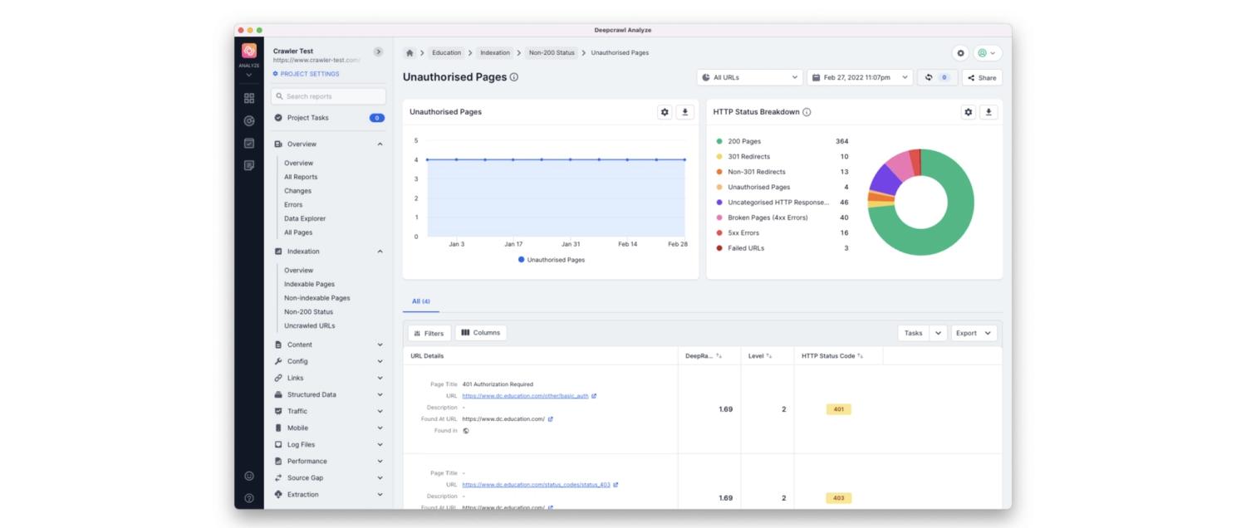Open the All URLs segment dropdown

click(750, 77)
